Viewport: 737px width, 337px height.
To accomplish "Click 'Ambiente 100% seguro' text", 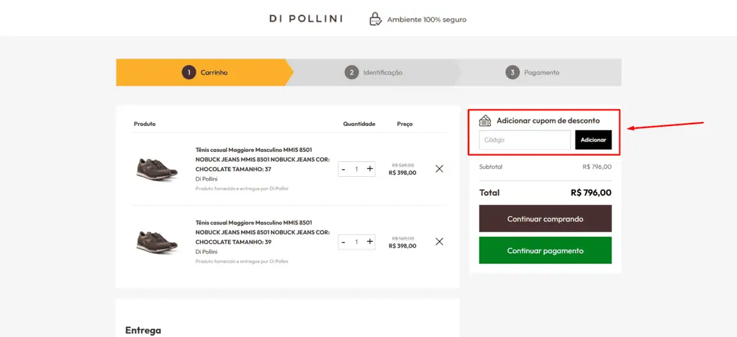I will (427, 20).
